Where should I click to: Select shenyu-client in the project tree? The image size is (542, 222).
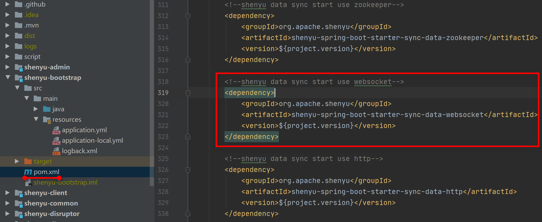coord(45,193)
